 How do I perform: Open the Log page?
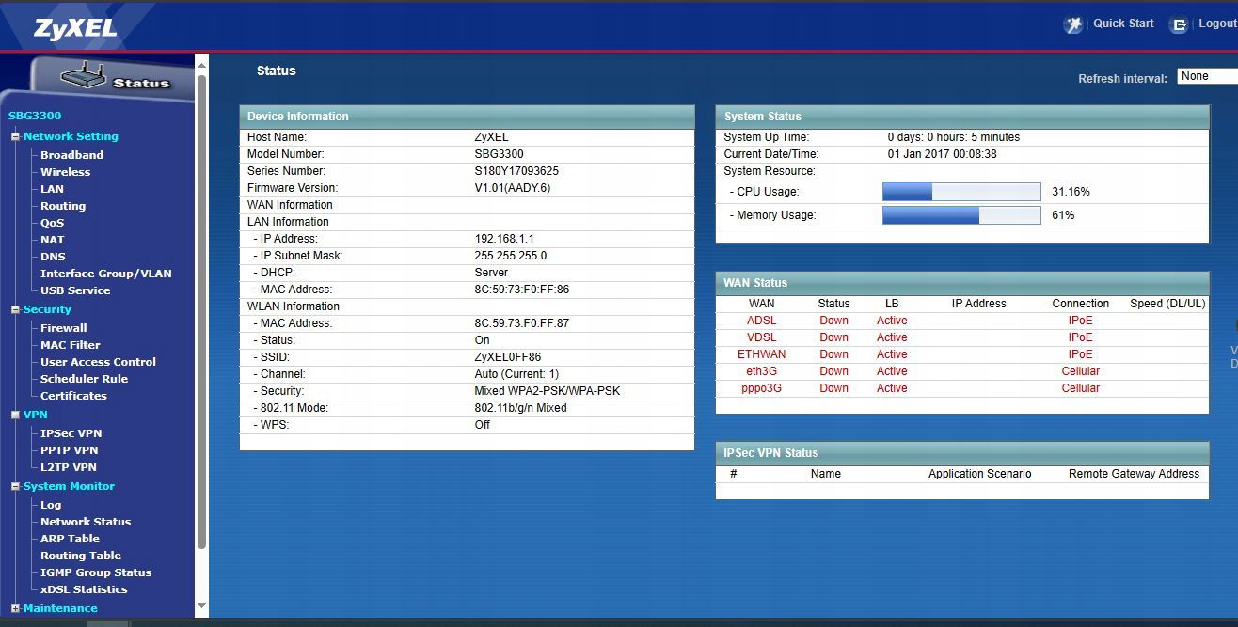(x=51, y=505)
